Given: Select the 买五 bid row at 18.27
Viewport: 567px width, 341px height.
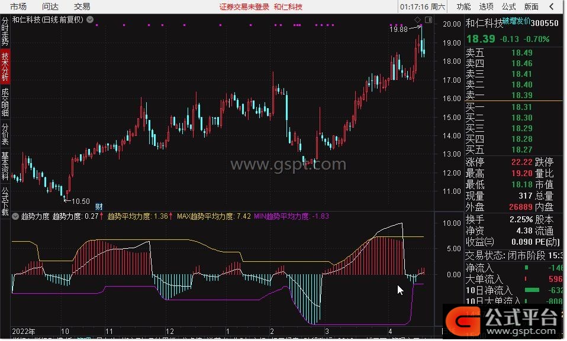Looking at the screenshot, I should tap(514, 150).
